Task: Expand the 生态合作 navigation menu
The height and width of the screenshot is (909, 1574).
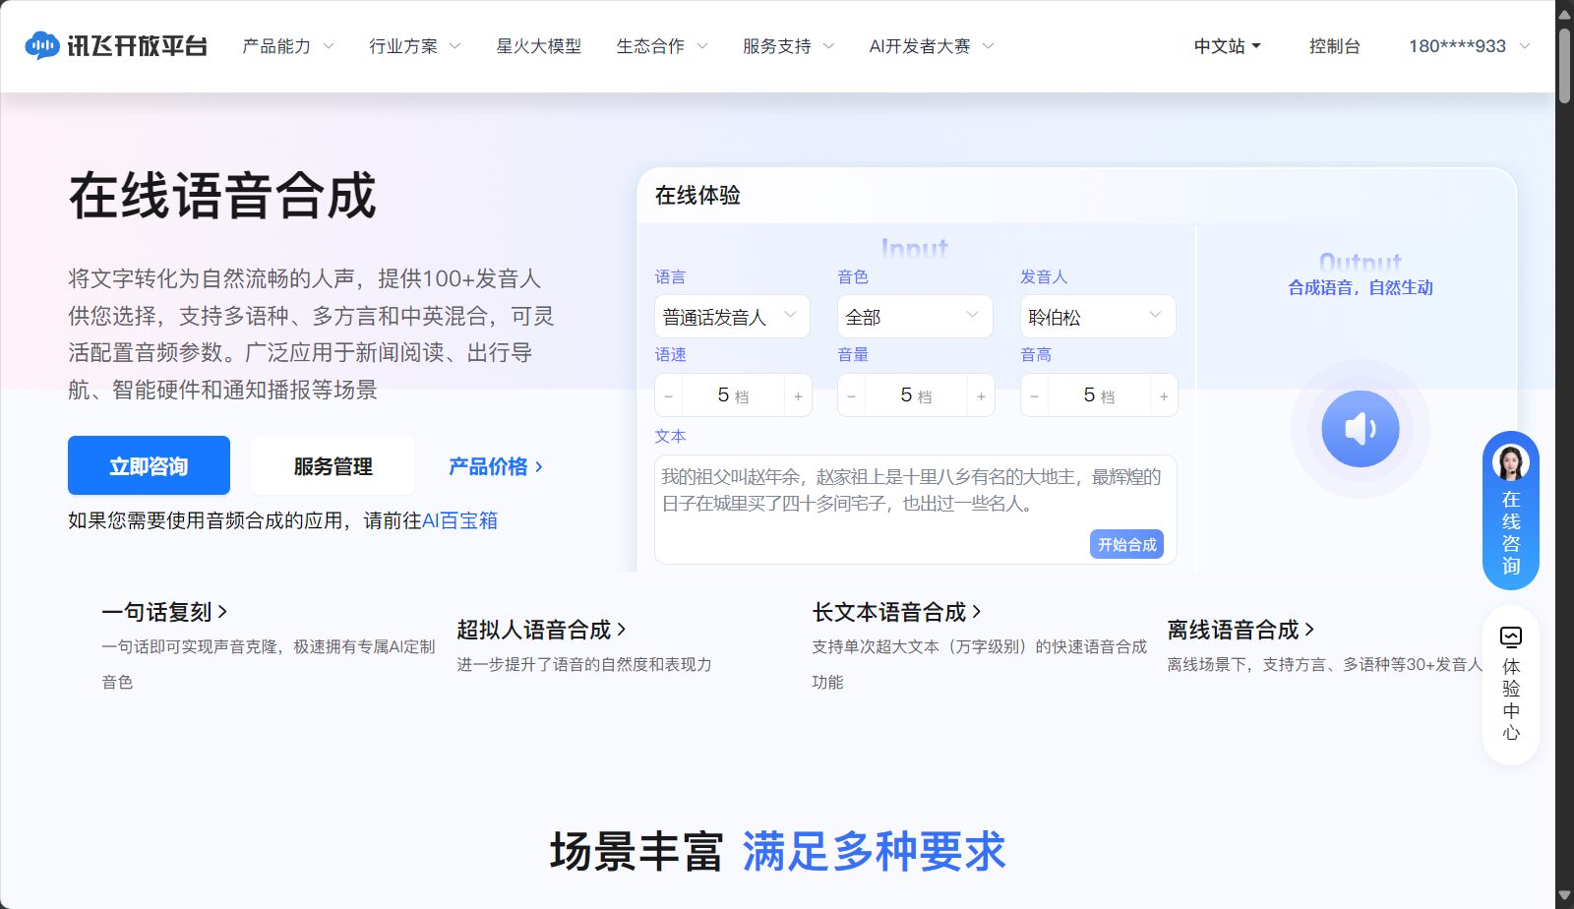Action: point(662,46)
